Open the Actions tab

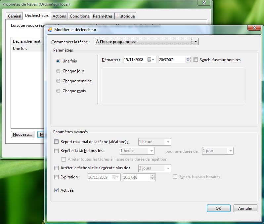(59, 16)
